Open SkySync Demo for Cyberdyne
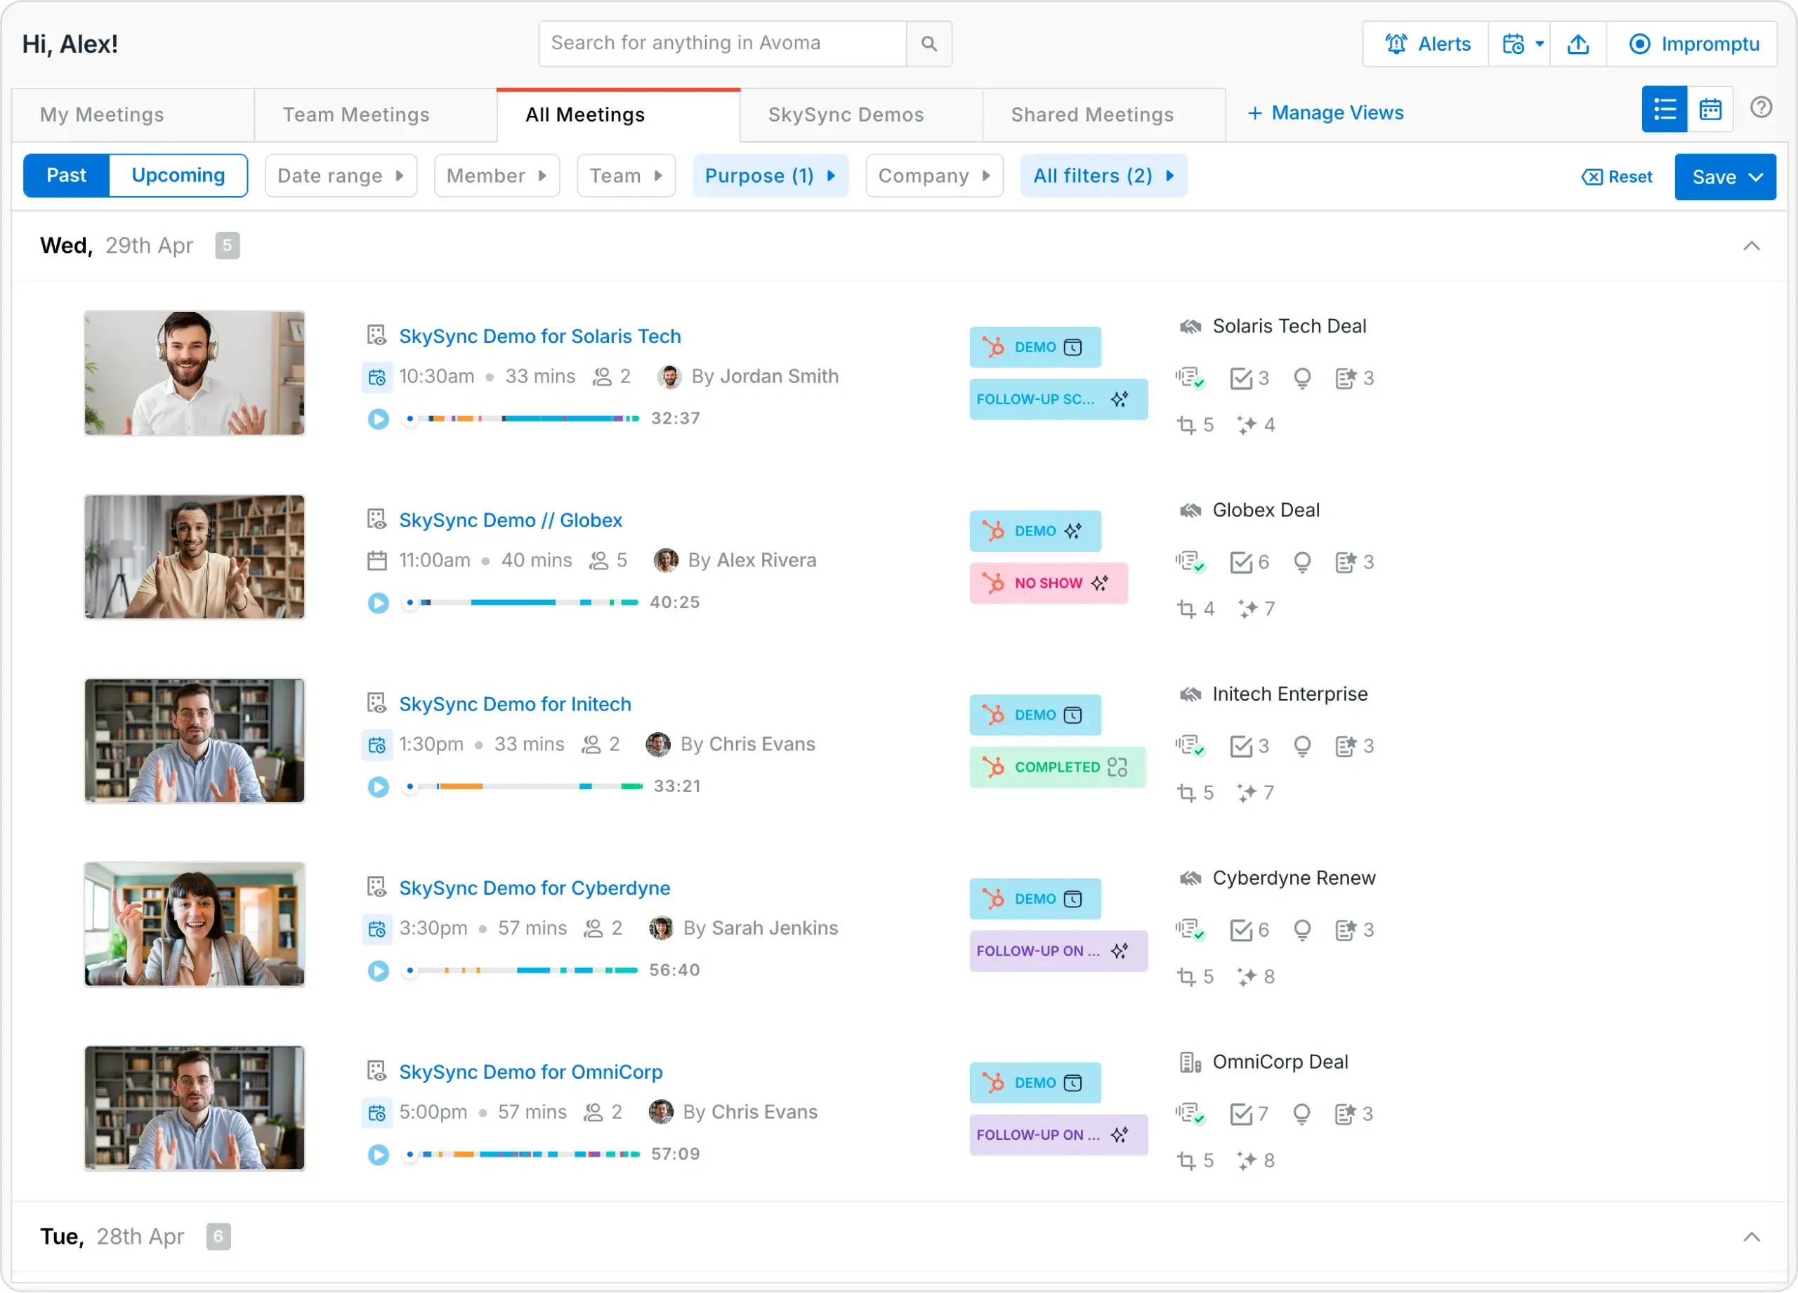The width and height of the screenshot is (1798, 1293). 534,888
